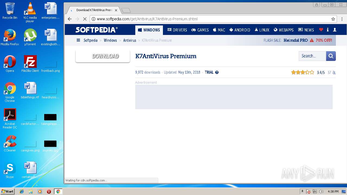Go to Antivirus breadcrumb link

tap(130, 40)
